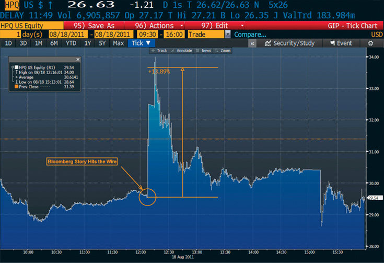The height and width of the screenshot is (263, 384).
Task: Toggle the orange Prev Close swatch
Action: (x=16, y=87)
